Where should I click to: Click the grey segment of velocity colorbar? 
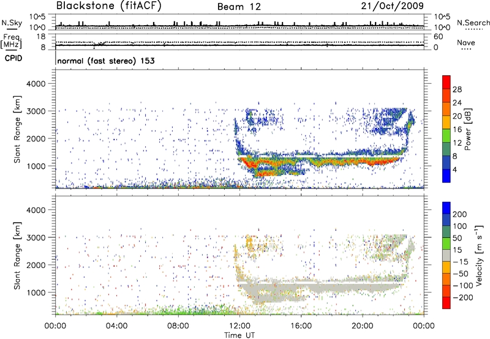click(x=447, y=255)
